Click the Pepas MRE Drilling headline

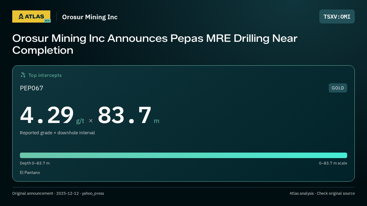[x=155, y=44]
